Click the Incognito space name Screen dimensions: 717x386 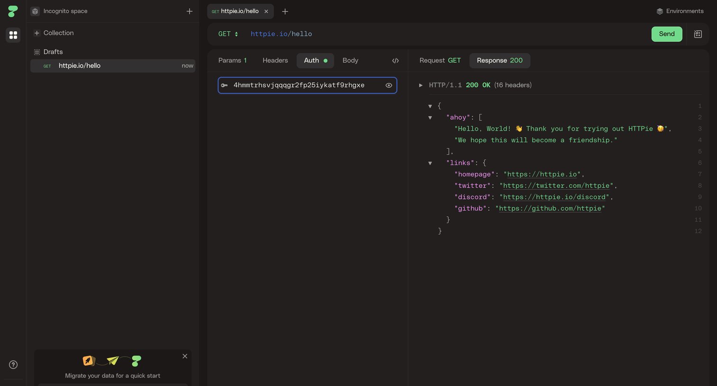(65, 11)
